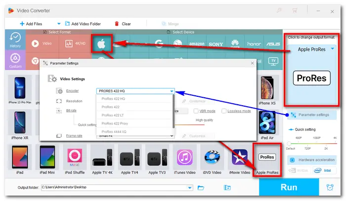
Task: Click the Hardware acceleration button
Action: pos(312,160)
